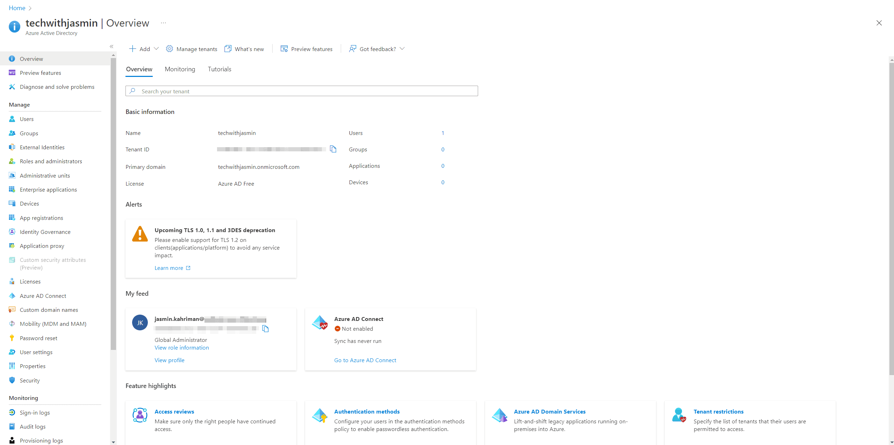This screenshot has height=445, width=894.
Task: Open Properties icon in sidebar
Action: 12,366
